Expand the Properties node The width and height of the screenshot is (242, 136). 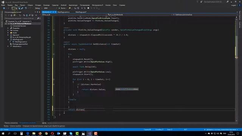tap(8, 28)
